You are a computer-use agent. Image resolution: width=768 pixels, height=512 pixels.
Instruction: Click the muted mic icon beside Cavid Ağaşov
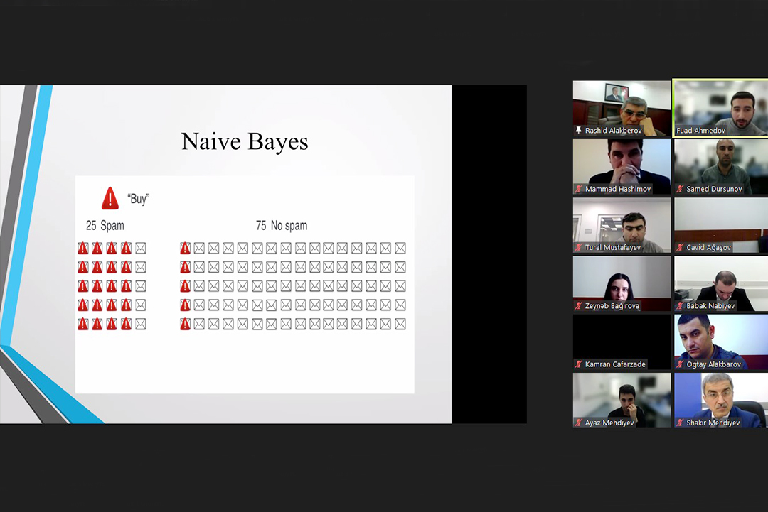[x=680, y=247]
